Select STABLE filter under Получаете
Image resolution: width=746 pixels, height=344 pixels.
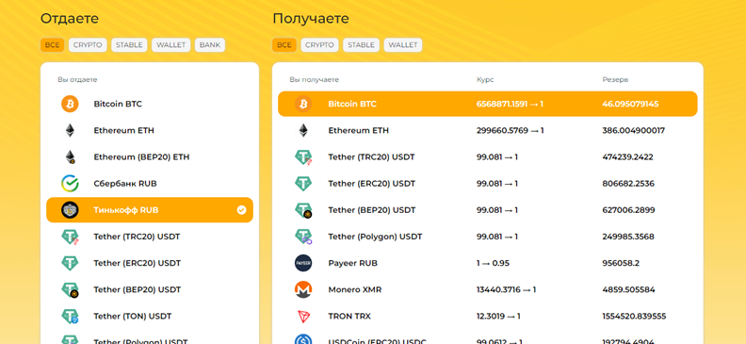361,45
